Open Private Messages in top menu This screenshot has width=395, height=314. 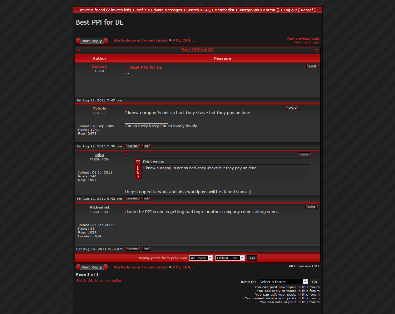click(166, 10)
